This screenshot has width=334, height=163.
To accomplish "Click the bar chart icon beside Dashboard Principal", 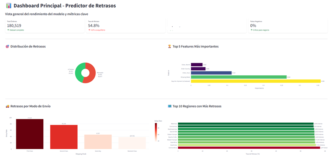I will point(9,6).
